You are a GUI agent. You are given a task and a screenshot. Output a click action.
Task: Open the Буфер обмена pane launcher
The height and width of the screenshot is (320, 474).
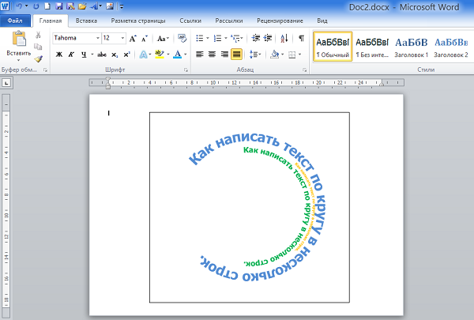[x=45, y=70]
